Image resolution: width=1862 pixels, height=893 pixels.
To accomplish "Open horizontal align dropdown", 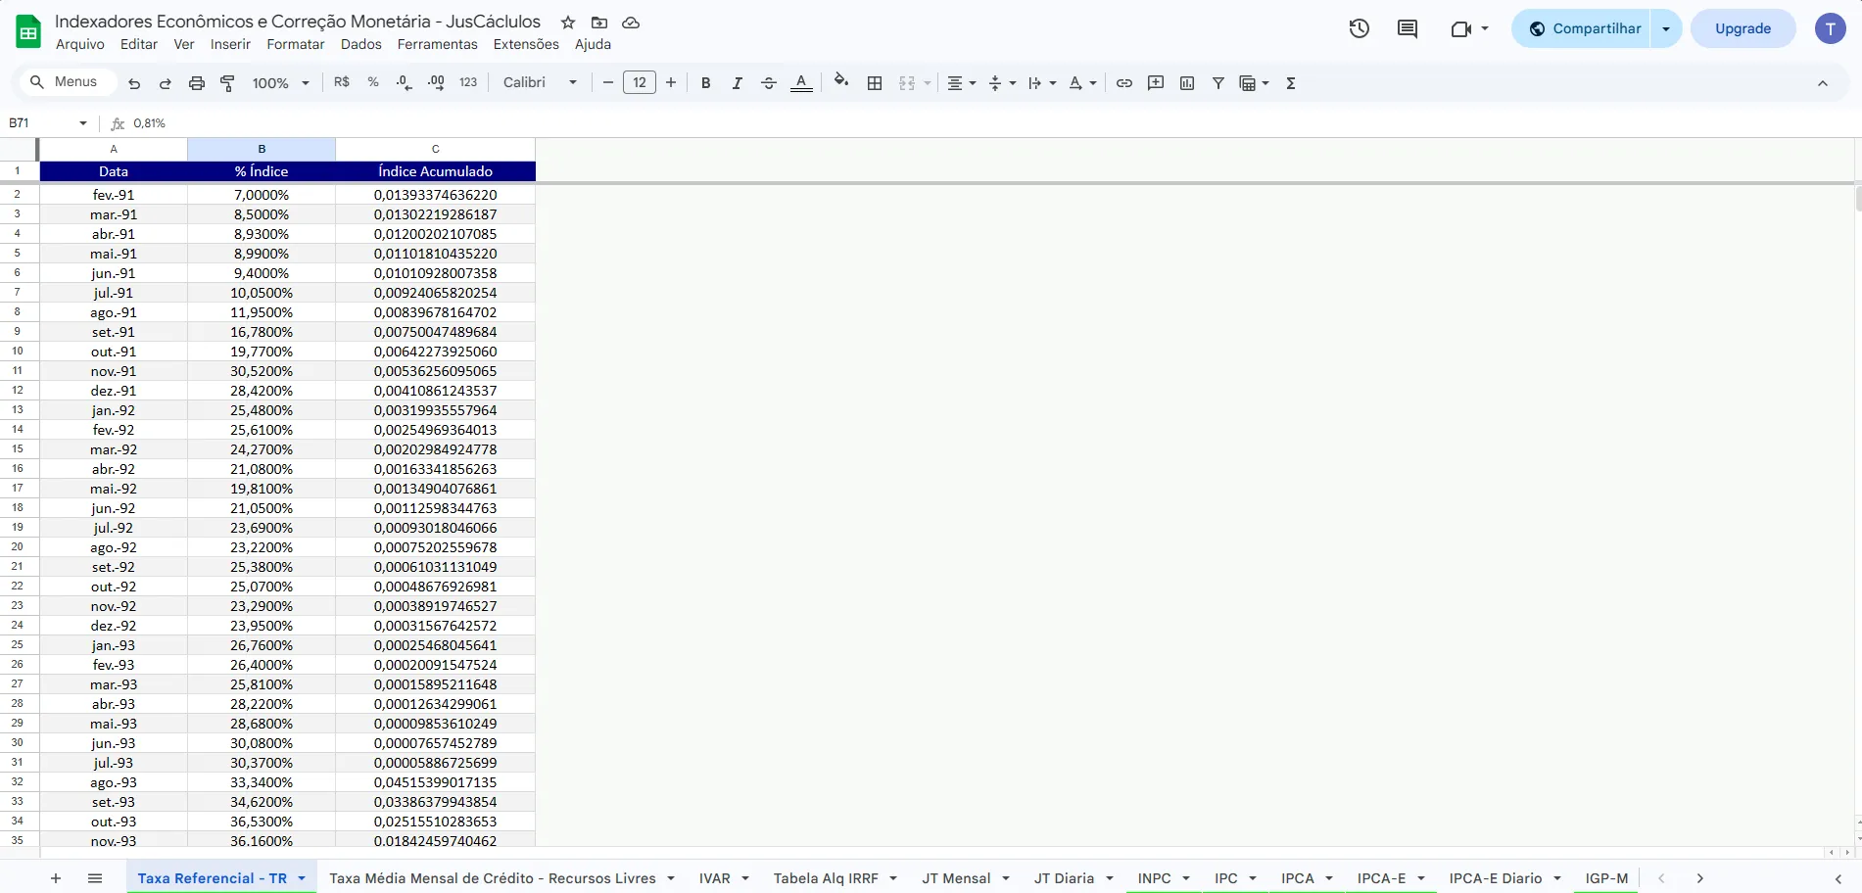I will (961, 83).
